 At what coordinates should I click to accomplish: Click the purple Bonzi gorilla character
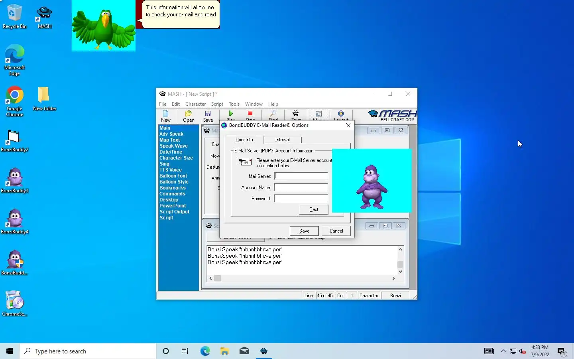click(x=372, y=187)
